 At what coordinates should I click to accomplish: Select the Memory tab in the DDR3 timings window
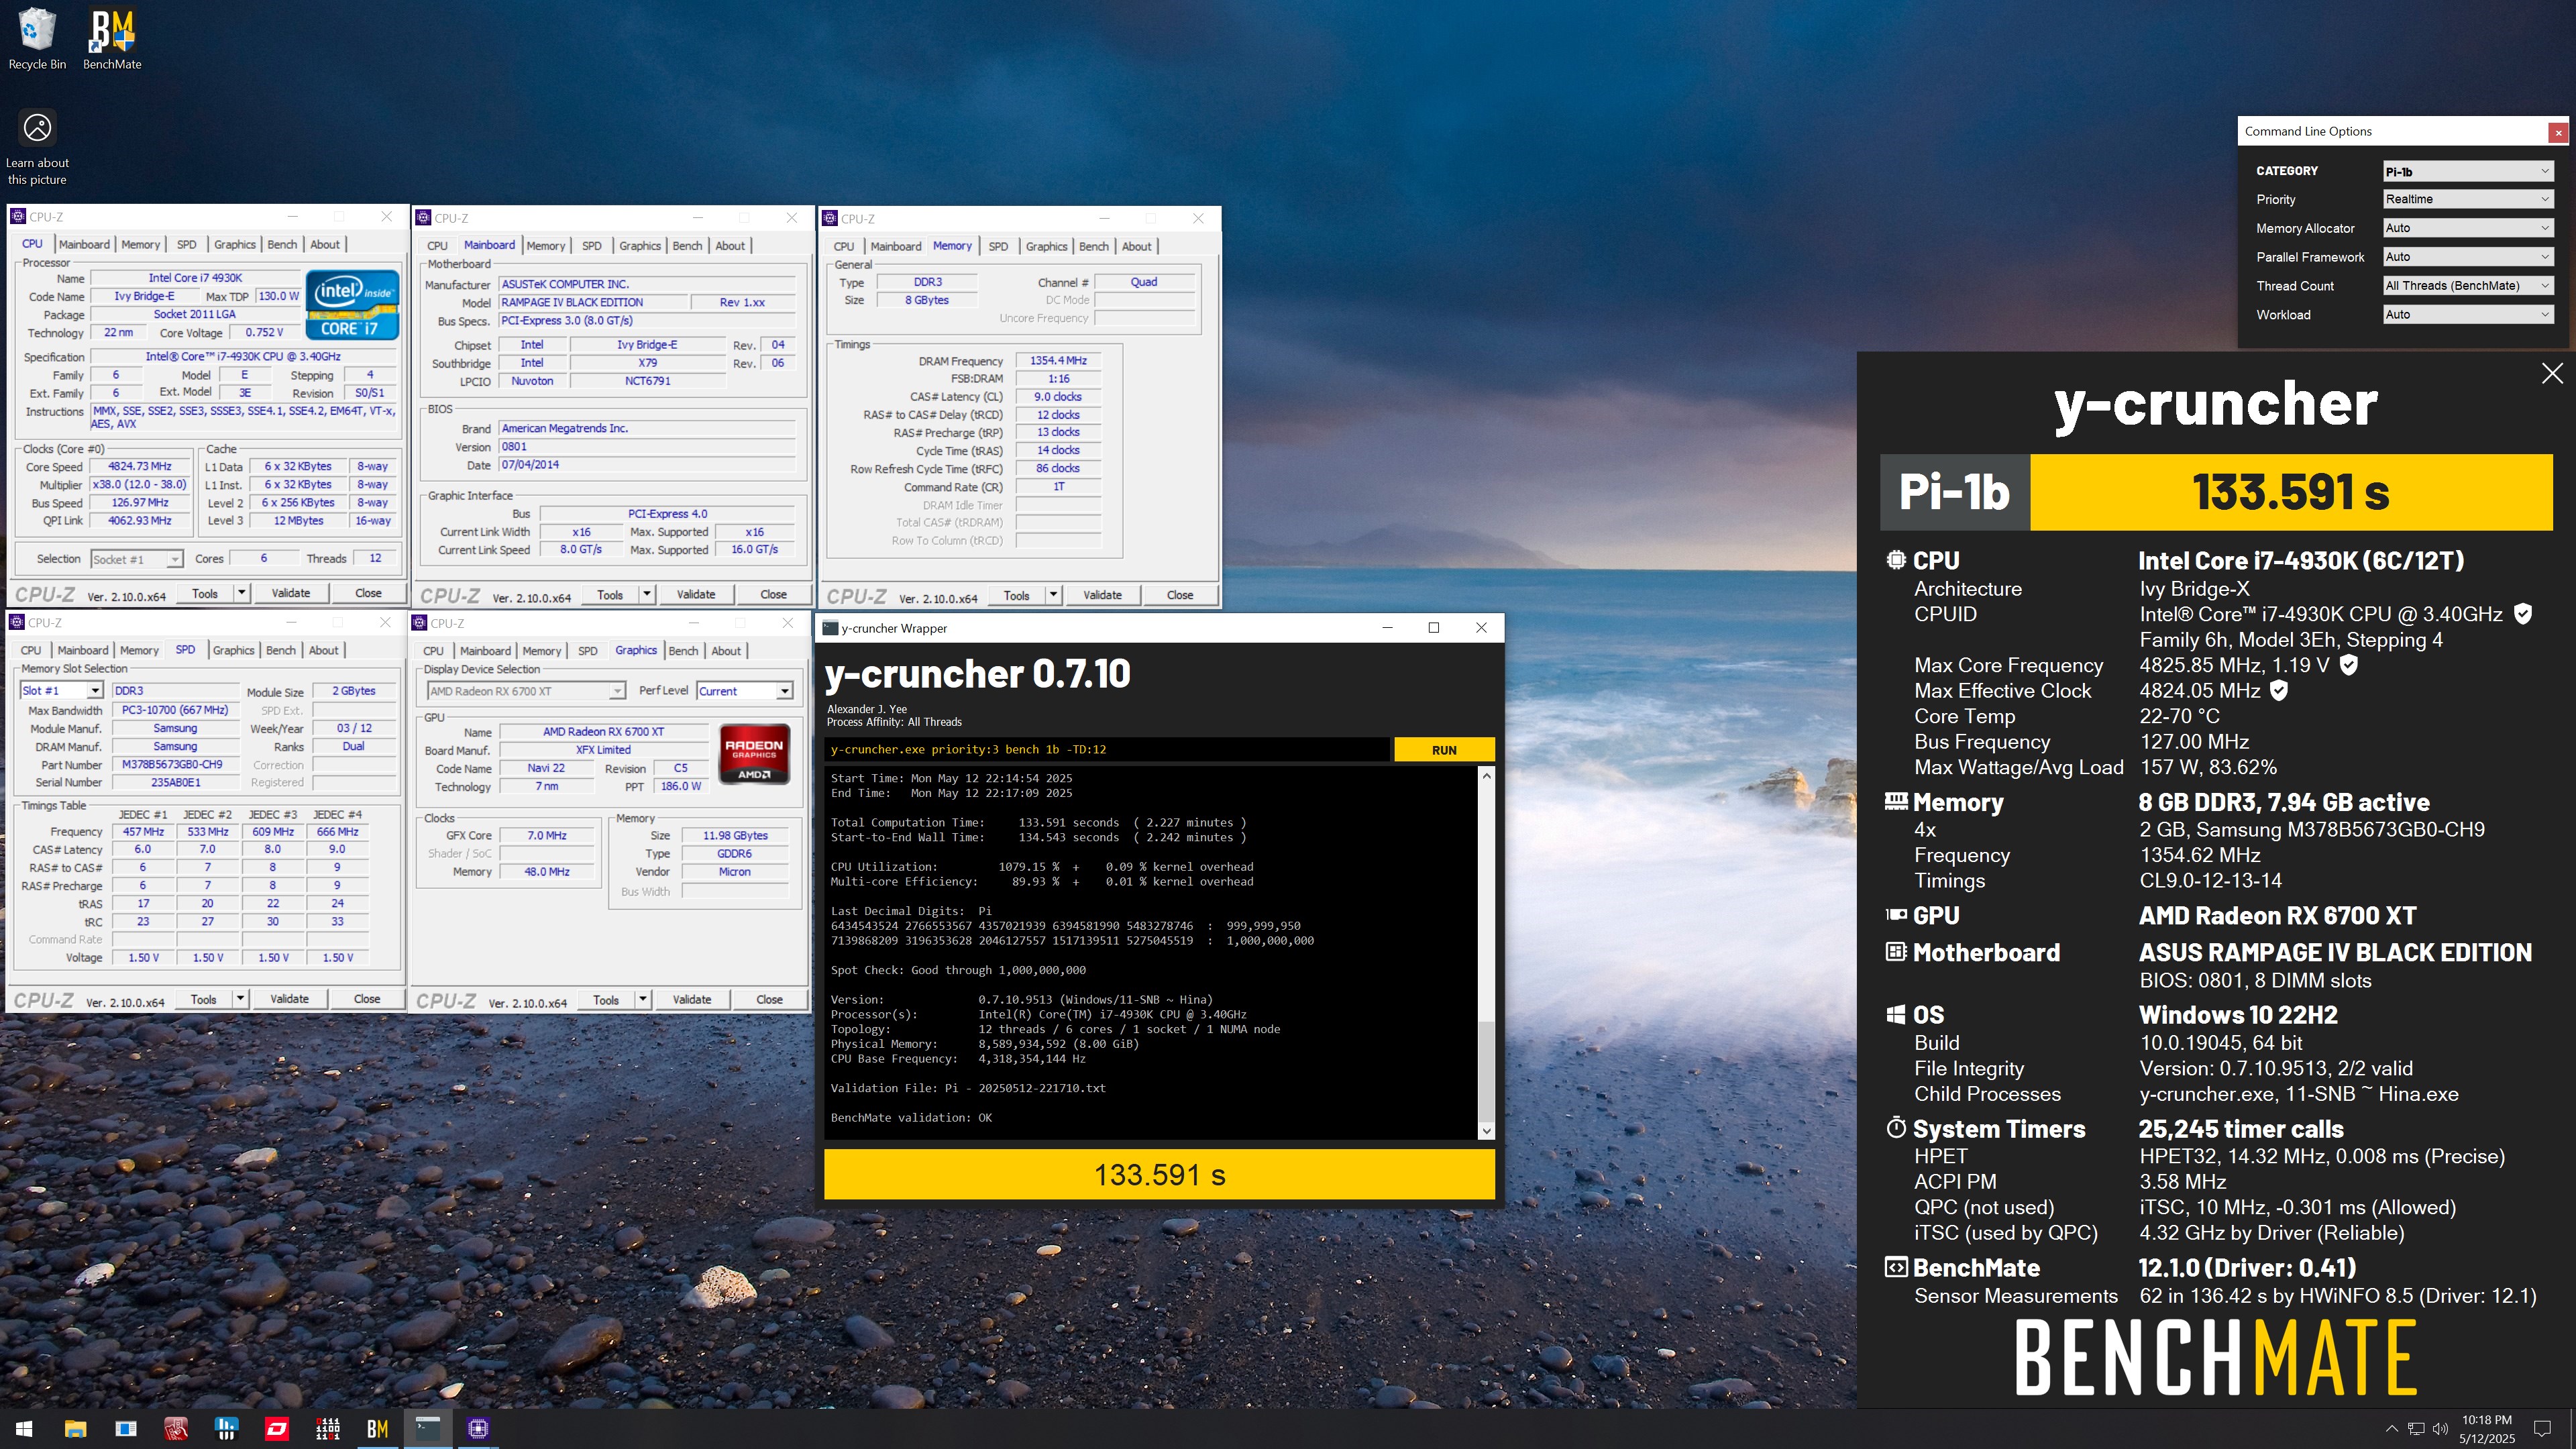[x=952, y=246]
